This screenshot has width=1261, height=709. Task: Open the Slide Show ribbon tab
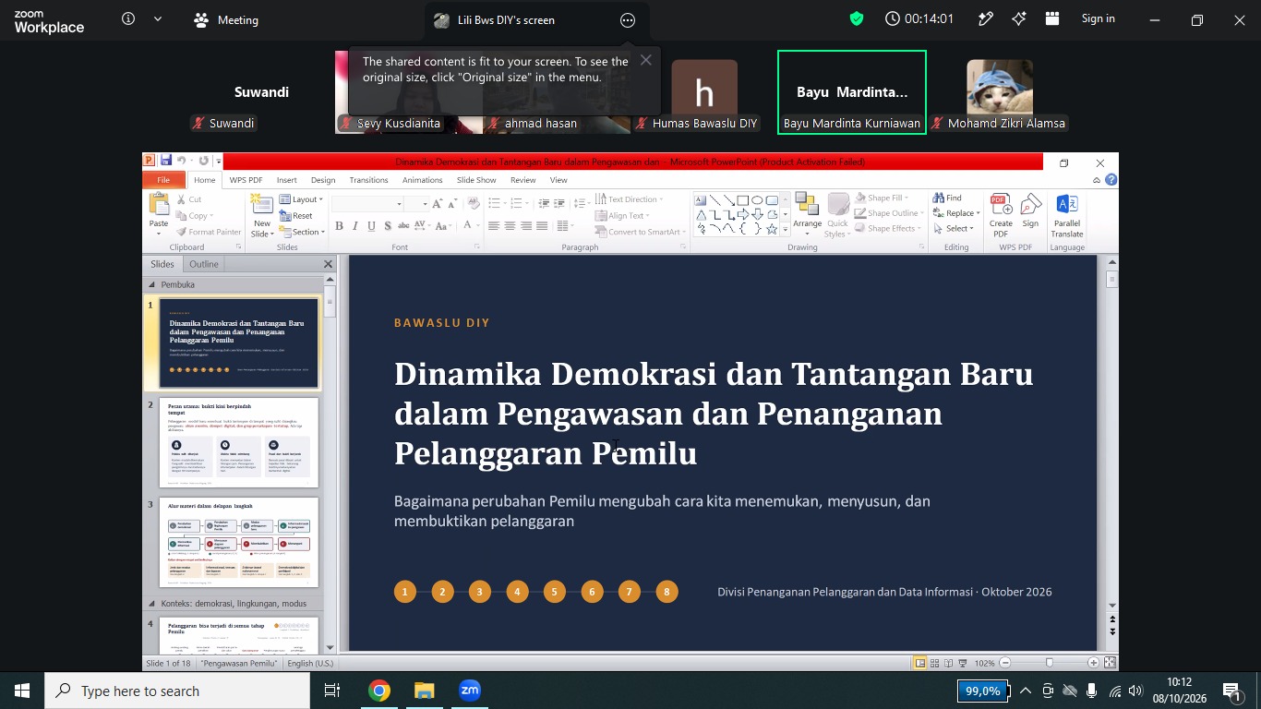point(476,180)
